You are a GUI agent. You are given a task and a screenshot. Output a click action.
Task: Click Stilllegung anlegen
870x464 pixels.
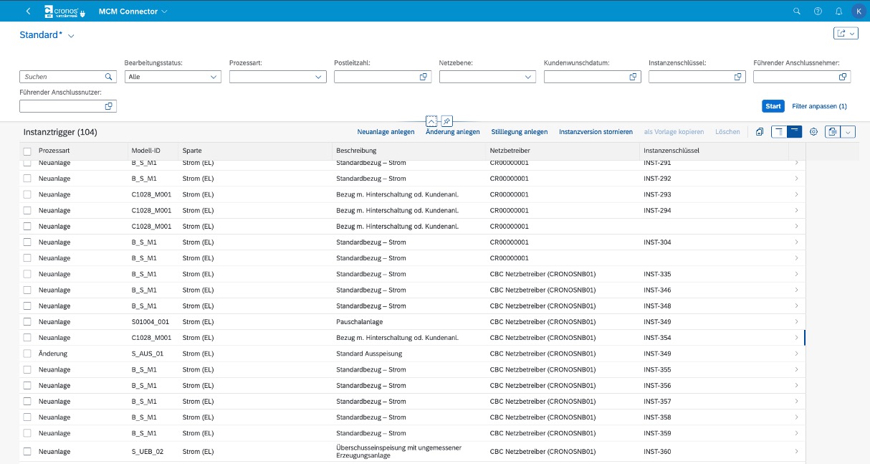click(x=520, y=132)
